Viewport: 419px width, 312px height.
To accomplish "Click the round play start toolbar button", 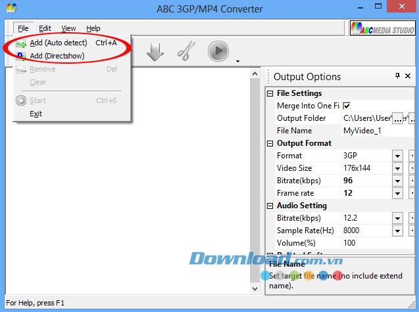I will (x=218, y=51).
